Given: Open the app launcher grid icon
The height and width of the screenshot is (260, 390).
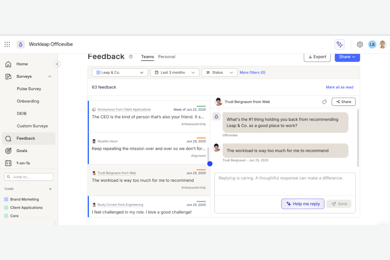Looking at the screenshot, I should (7, 44).
